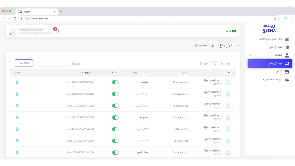Open the document action icon for 17:42:42 row

(x=17, y=129)
